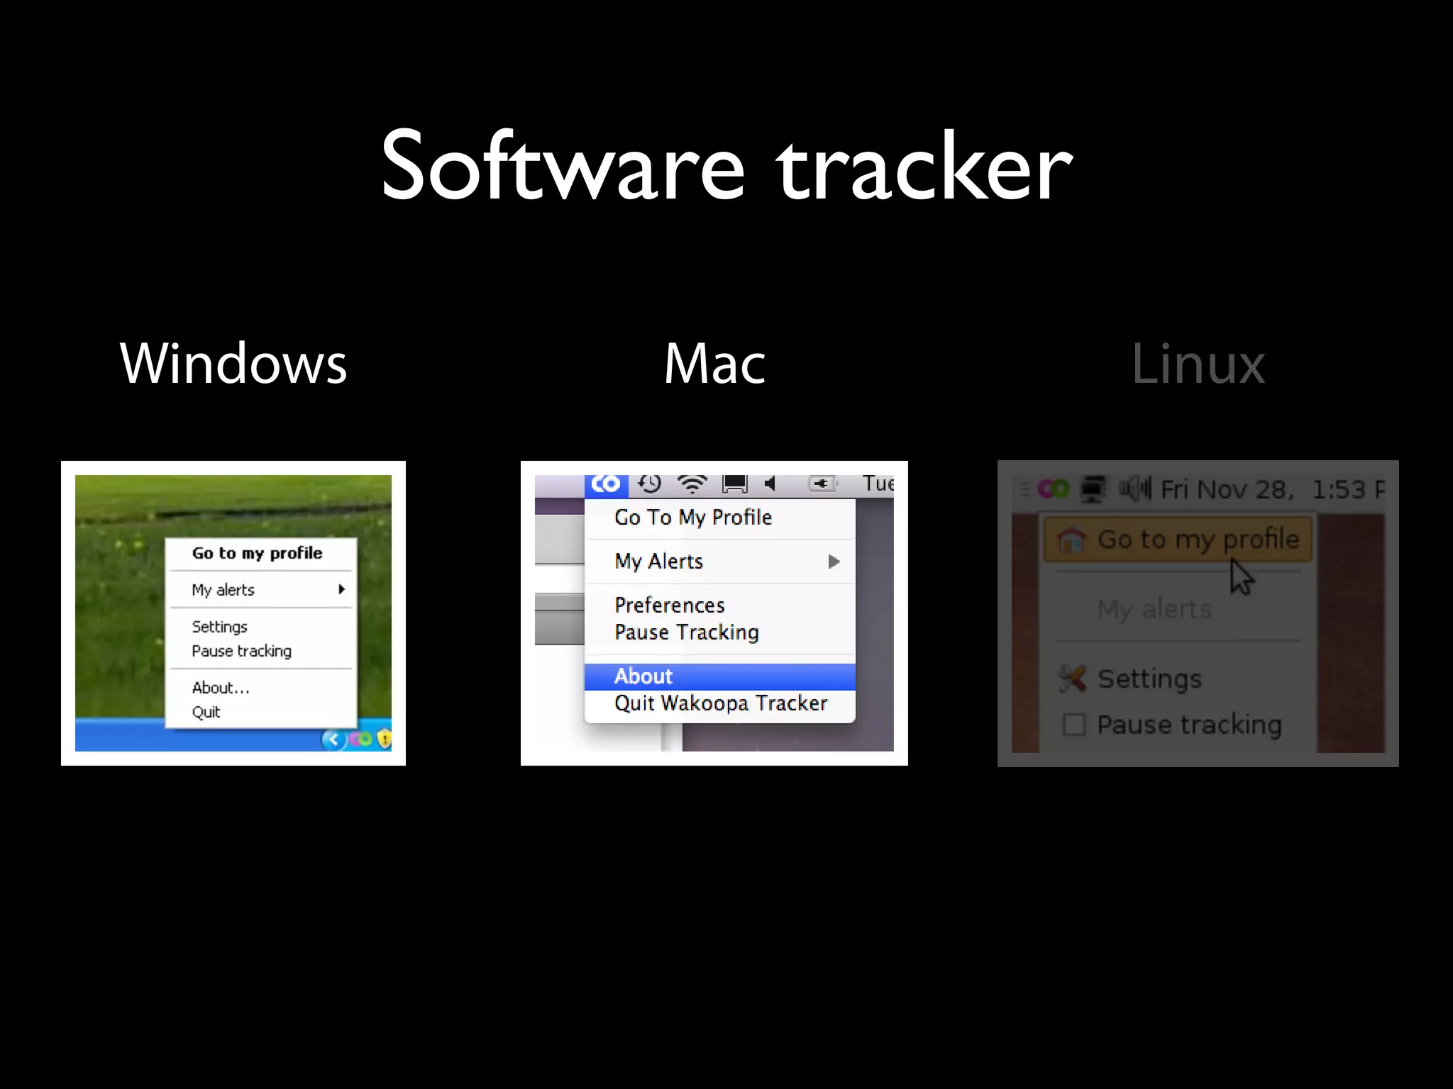Click the Mac volume speaker icon
This screenshot has height=1089, width=1453.
(x=771, y=484)
